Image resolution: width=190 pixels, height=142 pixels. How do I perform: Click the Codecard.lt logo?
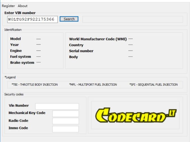coord(136,115)
